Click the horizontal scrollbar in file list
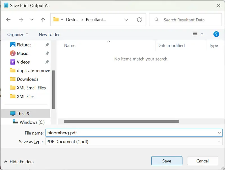225x170 pixels. click(121, 122)
